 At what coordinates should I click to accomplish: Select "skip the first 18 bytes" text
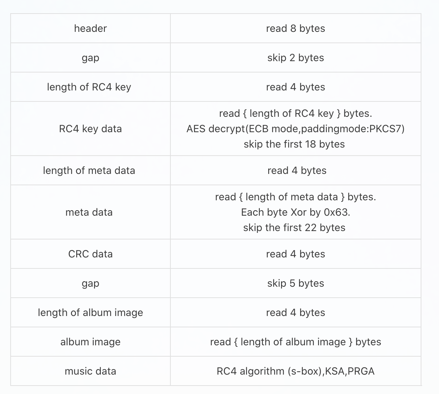pos(294,144)
